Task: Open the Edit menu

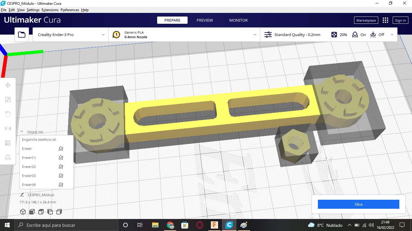Action: tap(12, 10)
